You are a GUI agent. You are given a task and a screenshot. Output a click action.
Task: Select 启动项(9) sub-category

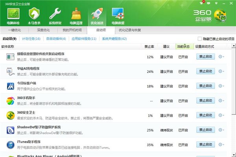coord(9,39)
